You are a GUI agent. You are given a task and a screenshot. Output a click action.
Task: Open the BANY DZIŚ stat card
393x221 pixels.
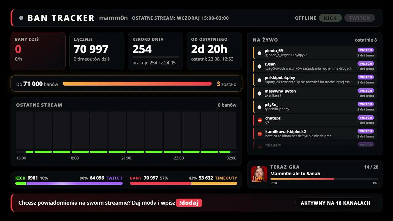[38, 51]
